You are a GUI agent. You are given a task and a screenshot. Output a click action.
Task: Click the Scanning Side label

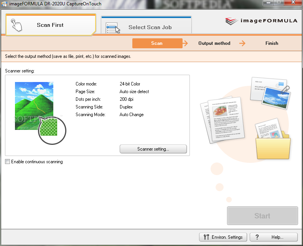[x=89, y=107]
